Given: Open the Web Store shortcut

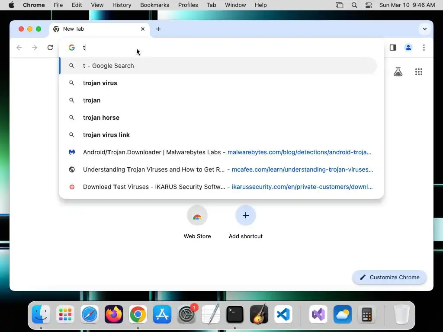Looking at the screenshot, I should click(x=197, y=223).
